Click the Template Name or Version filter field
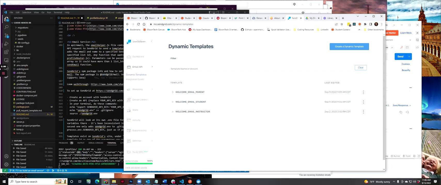The width and height of the screenshot is (441, 185). [261, 69]
